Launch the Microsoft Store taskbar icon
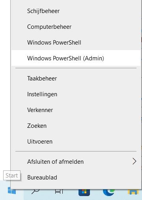 click(84, 193)
